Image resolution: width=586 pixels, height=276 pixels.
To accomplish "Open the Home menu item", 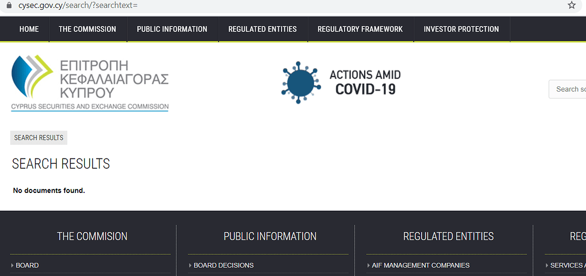I will point(29,29).
